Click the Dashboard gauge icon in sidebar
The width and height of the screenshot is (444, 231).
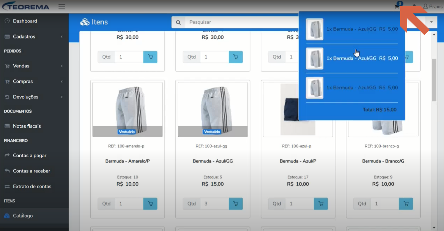pos(7,21)
